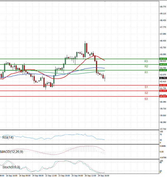The height and width of the screenshot is (178, 167).
Task: Click the 29 Sep 16:00 time label
Action: click(104, 176)
